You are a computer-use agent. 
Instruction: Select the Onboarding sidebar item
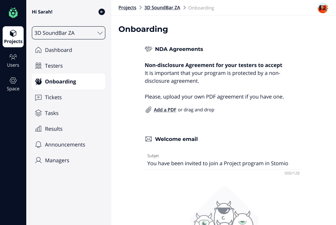click(x=60, y=81)
